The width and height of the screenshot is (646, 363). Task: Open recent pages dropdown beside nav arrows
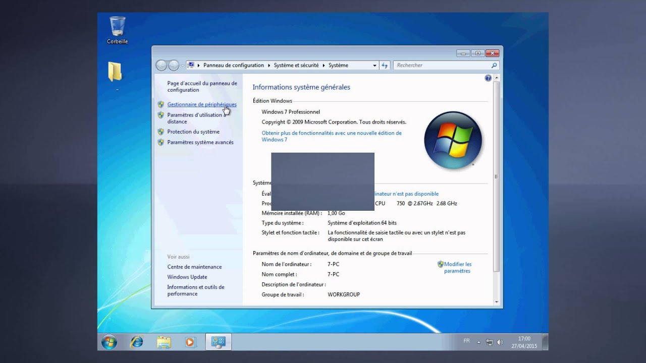tap(182, 65)
